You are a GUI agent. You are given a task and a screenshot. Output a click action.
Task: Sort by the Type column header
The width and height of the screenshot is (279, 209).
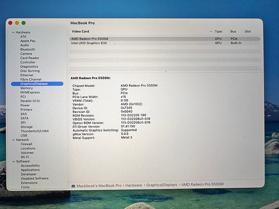pyautogui.click(x=218, y=32)
